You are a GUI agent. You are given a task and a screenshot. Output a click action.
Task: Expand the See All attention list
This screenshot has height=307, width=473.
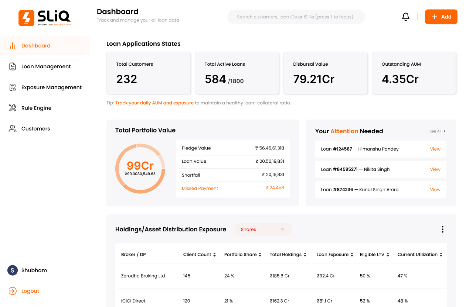tap(437, 131)
